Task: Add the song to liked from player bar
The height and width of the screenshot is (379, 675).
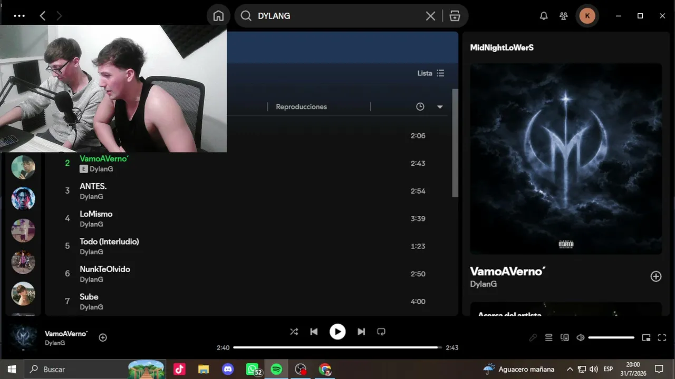Action: (x=103, y=337)
